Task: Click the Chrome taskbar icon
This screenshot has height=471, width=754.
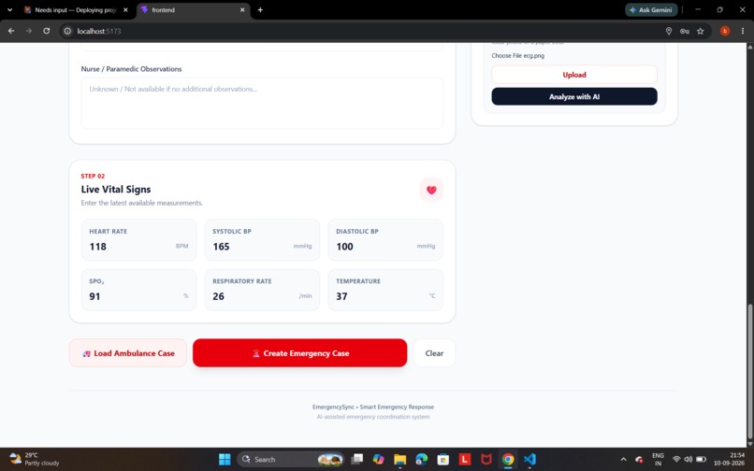Action: [508, 460]
